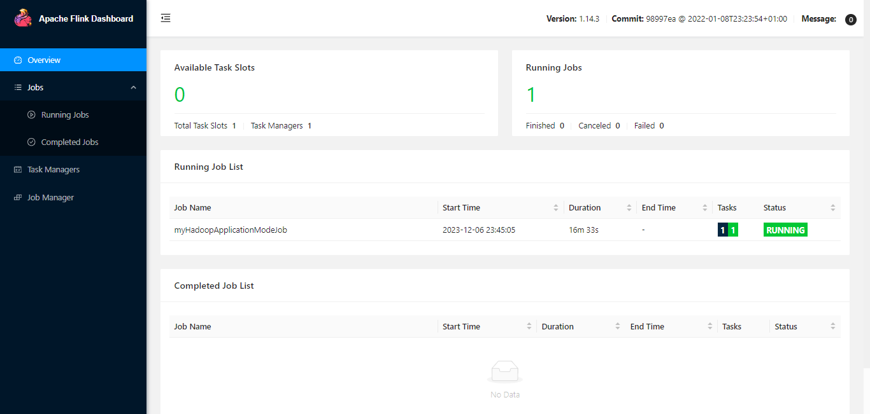
Task: Click the Apache Flink squirrel logo
Action: tap(23, 18)
